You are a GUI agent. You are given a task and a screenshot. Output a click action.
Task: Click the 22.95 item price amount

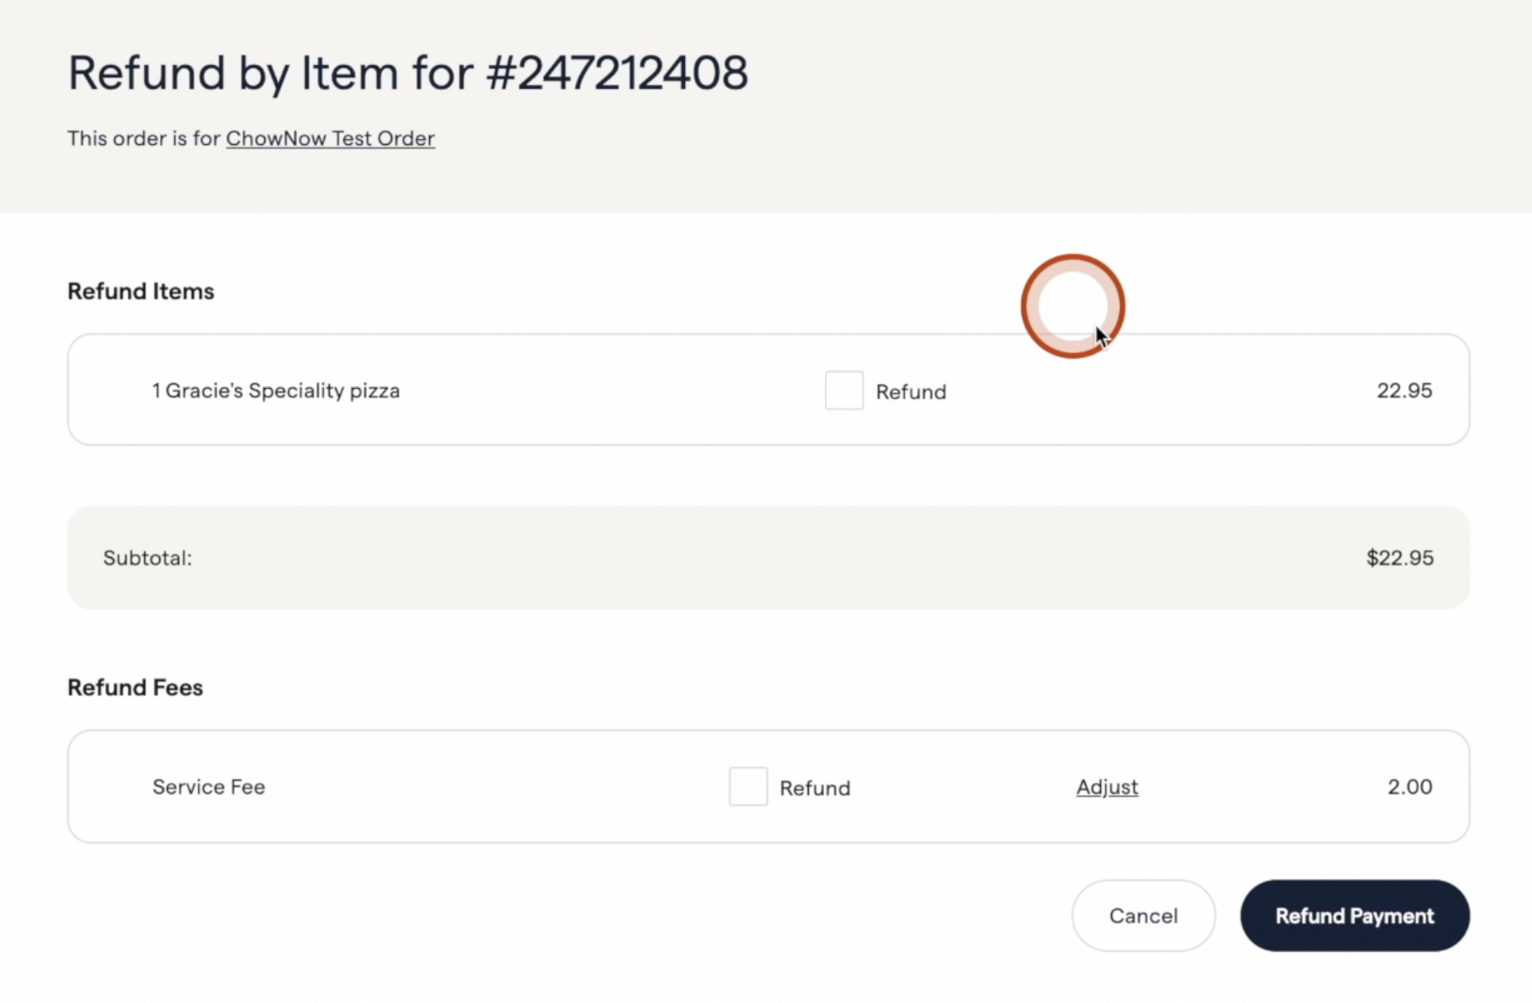click(1404, 390)
